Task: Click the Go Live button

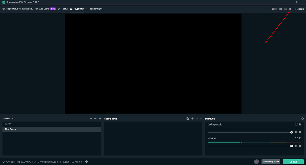Action: [293, 162]
